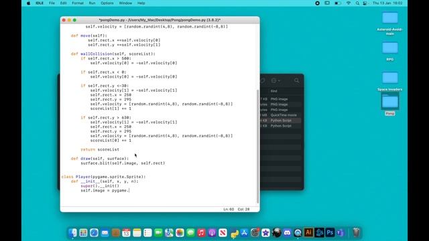Open Discord from the dock
The width and height of the screenshot is (429, 241).
[x=287, y=233]
